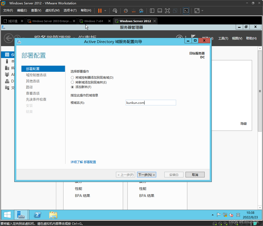Click the network icon in system tray

coord(225,215)
